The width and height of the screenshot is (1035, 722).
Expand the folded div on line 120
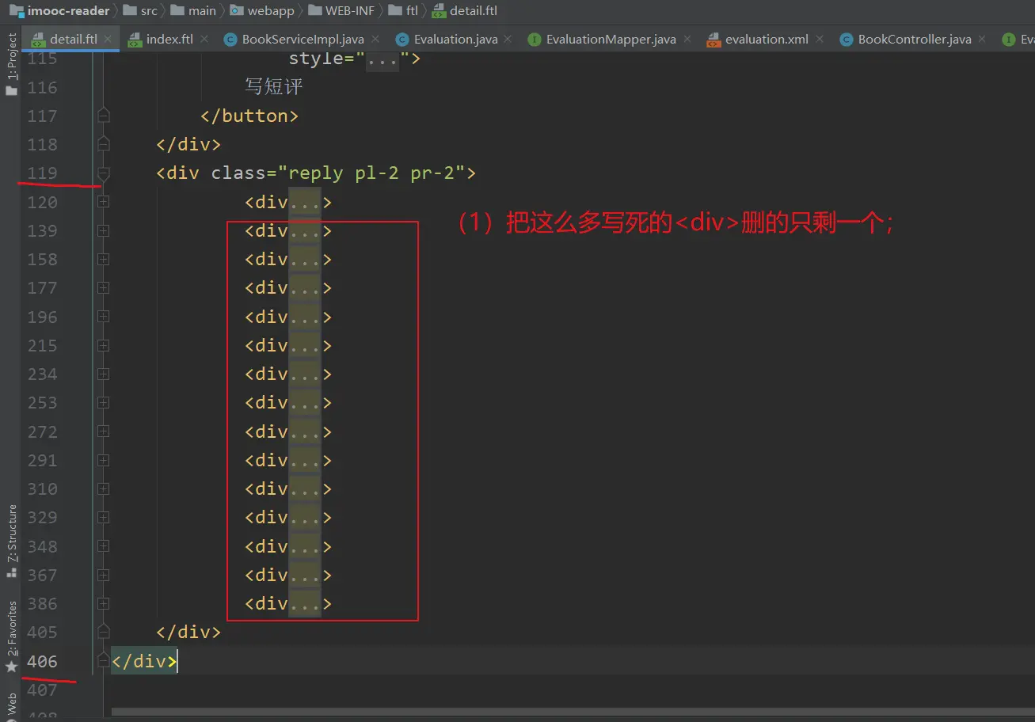coord(103,202)
